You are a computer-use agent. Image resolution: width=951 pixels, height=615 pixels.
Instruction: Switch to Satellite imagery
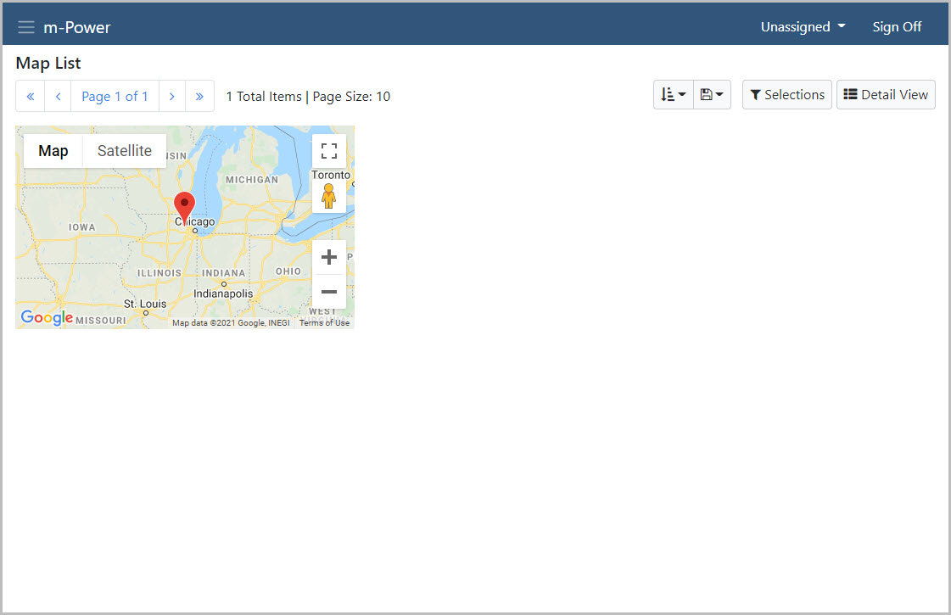[125, 151]
